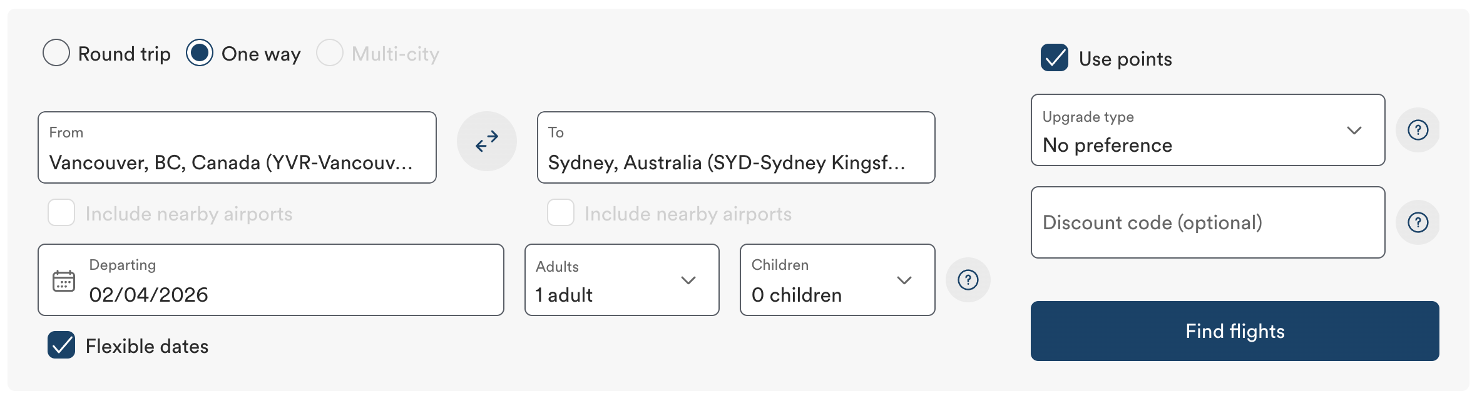The image size is (1477, 401).
Task: Click the From Vancouver airport field
Action: click(x=237, y=148)
